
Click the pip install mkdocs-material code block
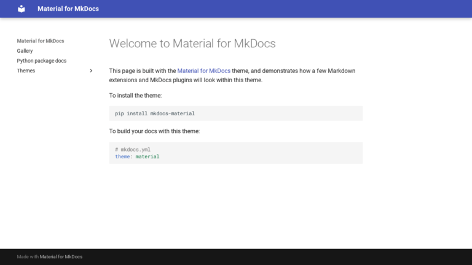235,113
